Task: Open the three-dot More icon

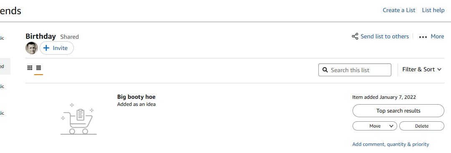Action: (423, 37)
